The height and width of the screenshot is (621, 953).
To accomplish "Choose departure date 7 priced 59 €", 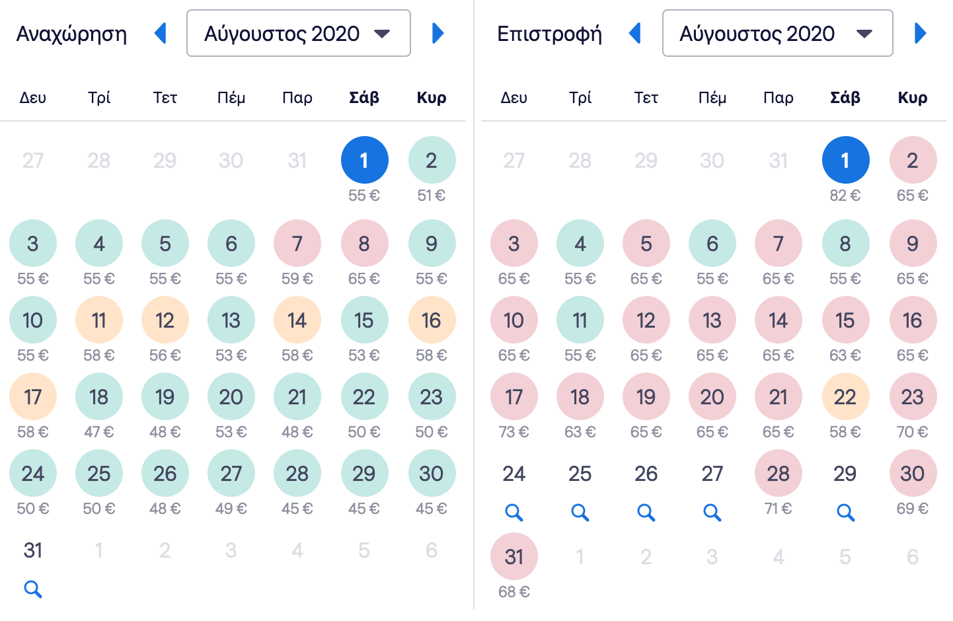I will [x=297, y=244].
